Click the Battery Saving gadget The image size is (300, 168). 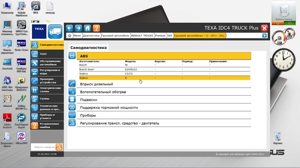284,14
